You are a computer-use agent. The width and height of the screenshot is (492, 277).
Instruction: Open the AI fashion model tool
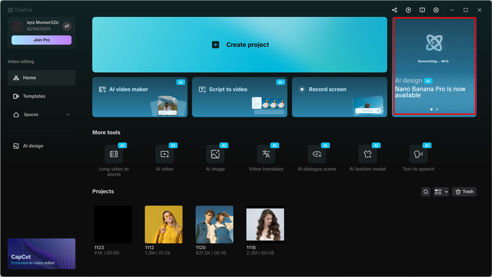pyautogui.click(x=368, y=154)
